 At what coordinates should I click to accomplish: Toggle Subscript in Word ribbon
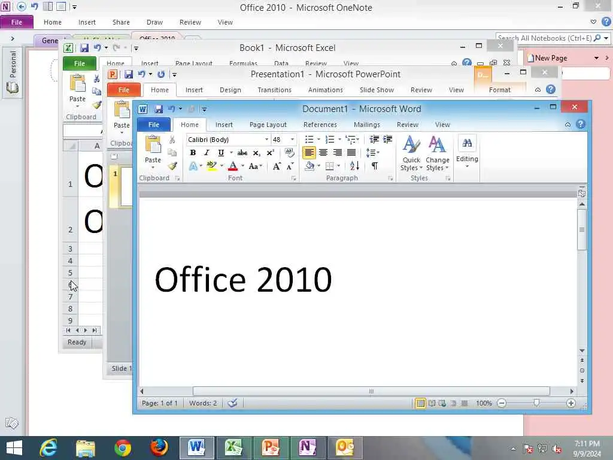point(256,153)
